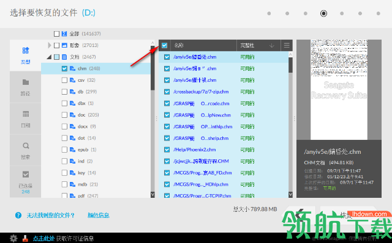Check the 形象 (27013) checkbox
Screen dimensions: 392x243
pos(57,45)
